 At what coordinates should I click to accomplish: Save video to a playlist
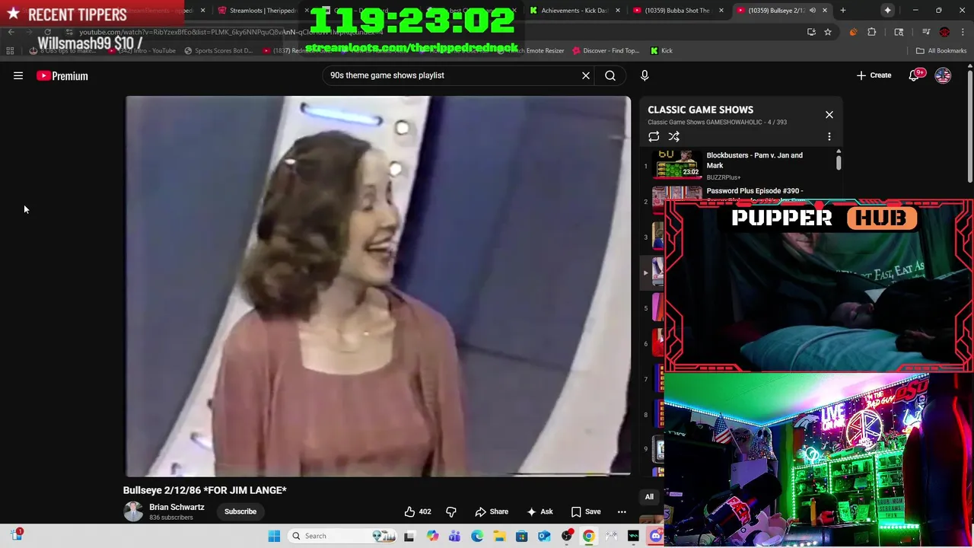pyautogui.click(x=586, y=511)
